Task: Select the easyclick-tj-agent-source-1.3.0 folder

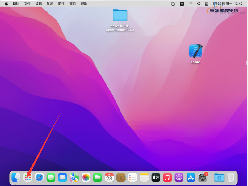Action: 120,15
